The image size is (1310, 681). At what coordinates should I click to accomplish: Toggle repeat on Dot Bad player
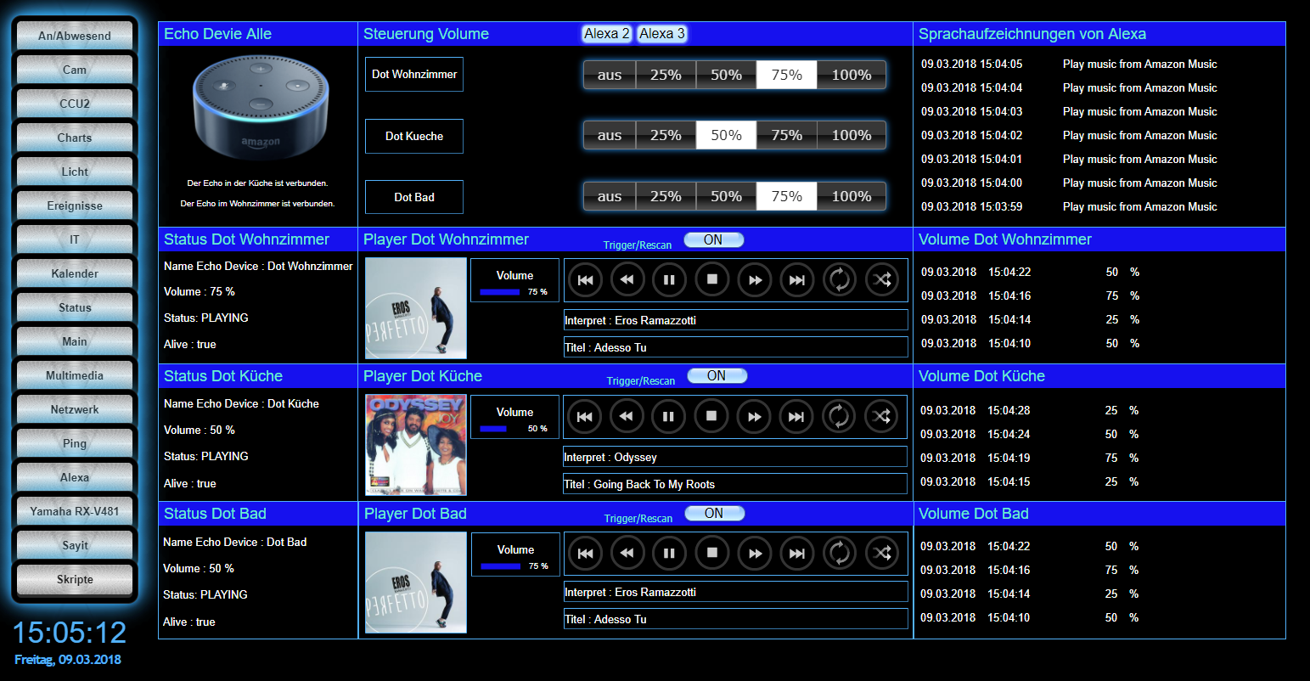coord(840,553)
